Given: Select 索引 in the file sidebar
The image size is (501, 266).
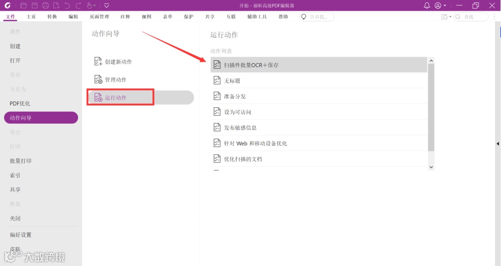Looking at the screenshot, I should coord(15,175).
